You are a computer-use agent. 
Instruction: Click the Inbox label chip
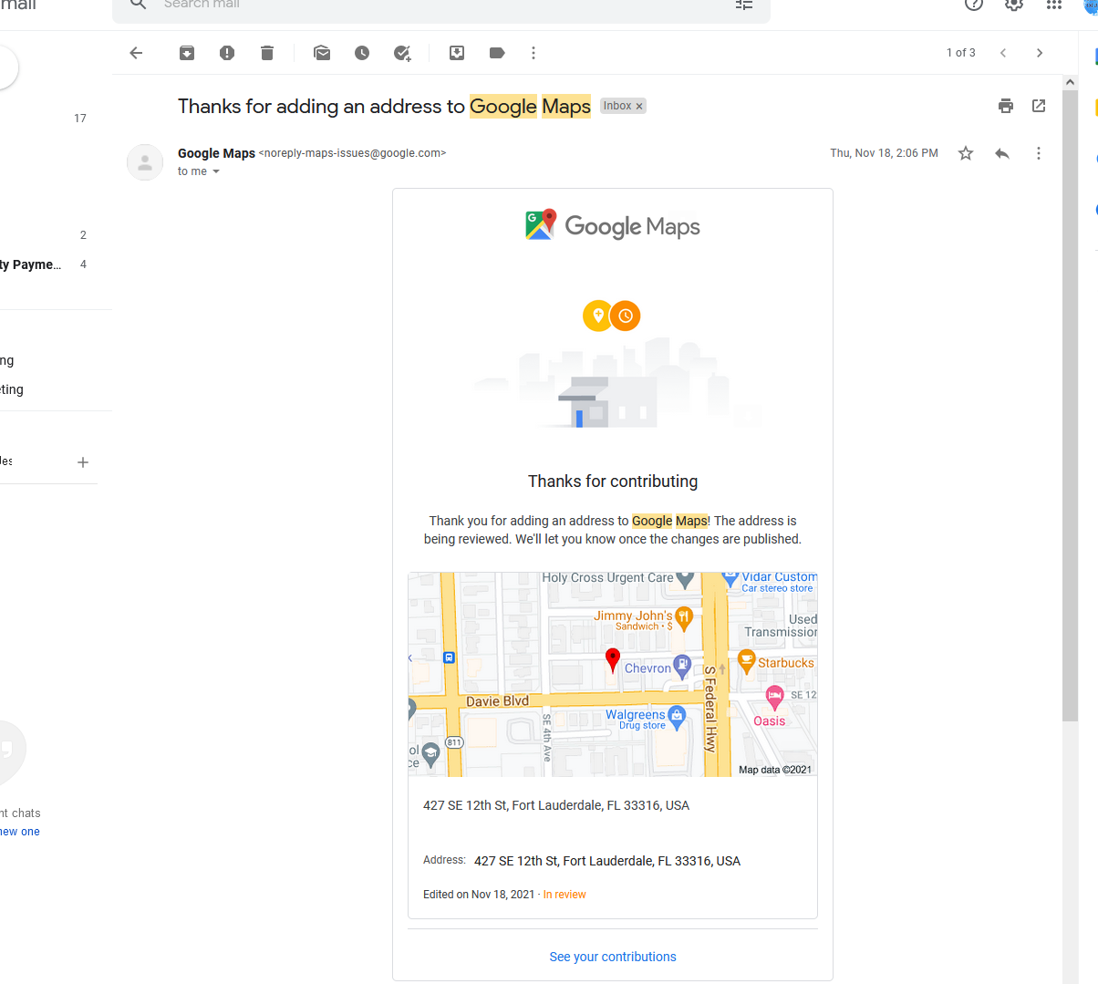(x=617, y=106)
